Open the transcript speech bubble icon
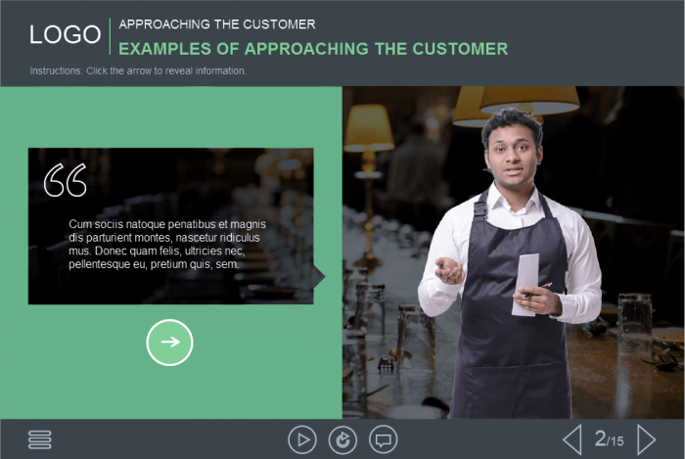Screen dimensions: 685x459 tap(384, 439)
